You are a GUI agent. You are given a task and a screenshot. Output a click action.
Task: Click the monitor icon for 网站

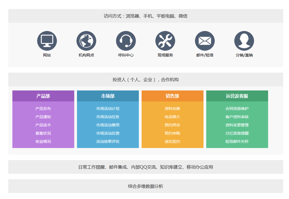tap(47, 41)
